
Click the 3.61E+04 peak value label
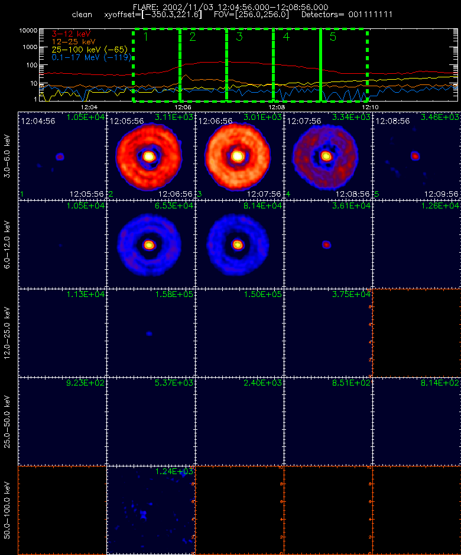click(x=351, y=205)
